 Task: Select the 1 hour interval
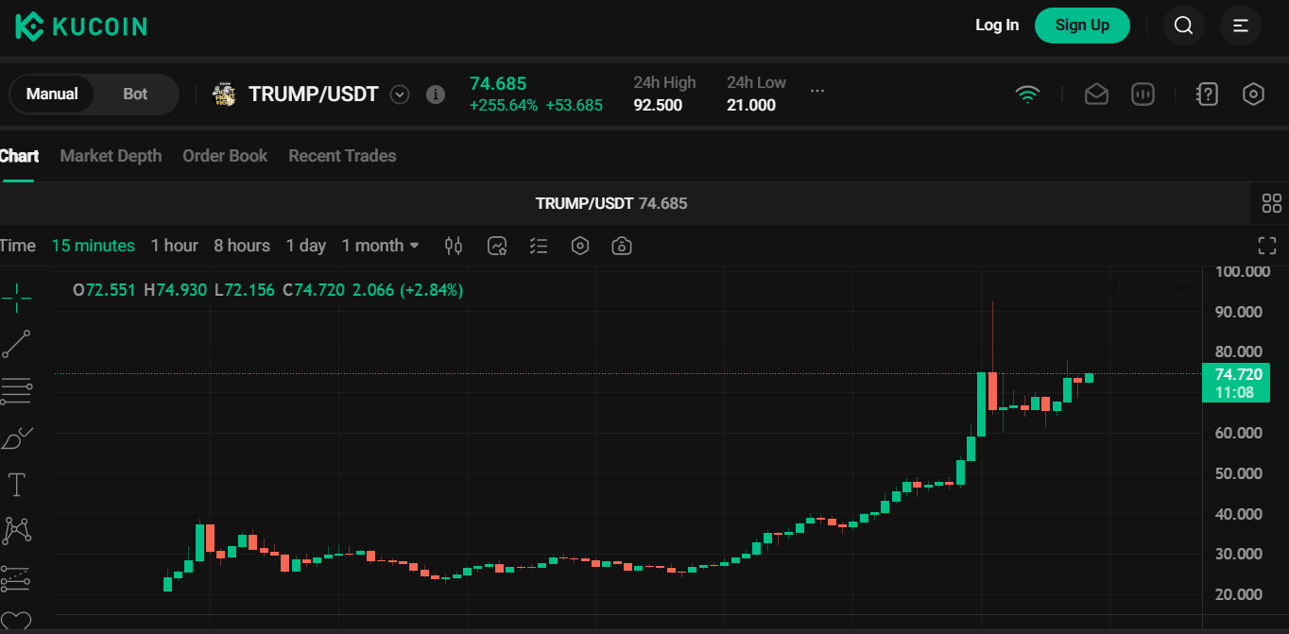175,246
